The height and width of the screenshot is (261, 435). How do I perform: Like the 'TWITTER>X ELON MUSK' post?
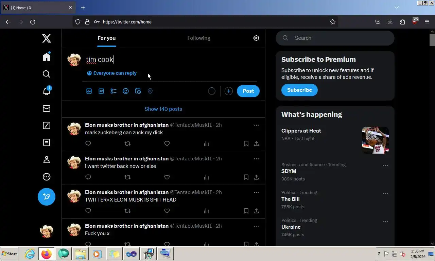tap(167, 211)
